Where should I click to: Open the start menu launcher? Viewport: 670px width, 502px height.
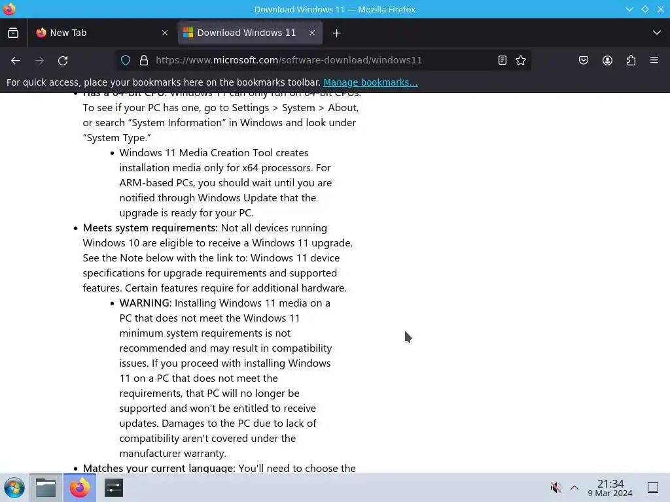[14, 488]
